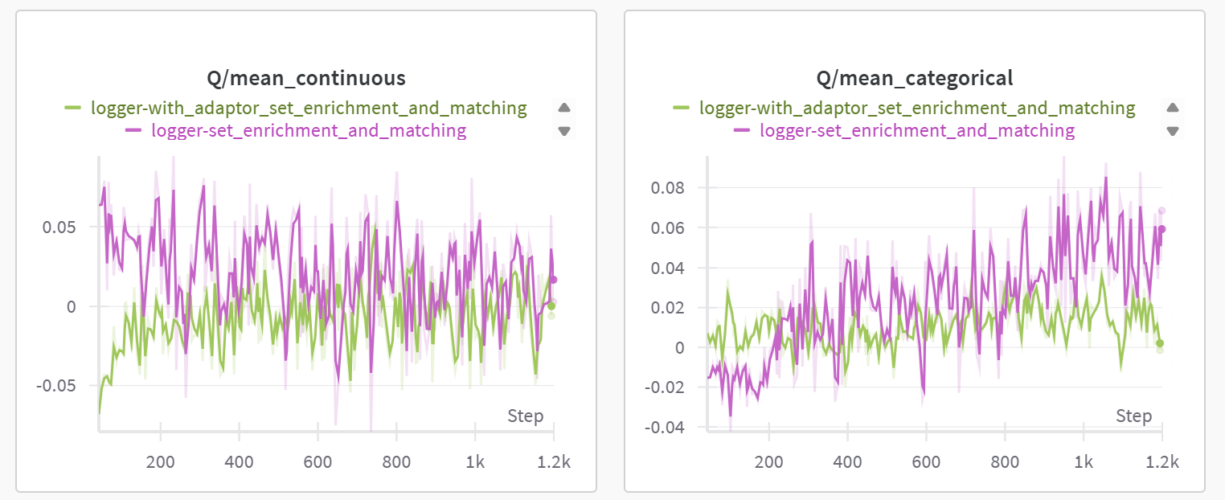
Task: Click the 600 x-axis tick in Q/mean_continuous
Action: click(x=318, y=462)
